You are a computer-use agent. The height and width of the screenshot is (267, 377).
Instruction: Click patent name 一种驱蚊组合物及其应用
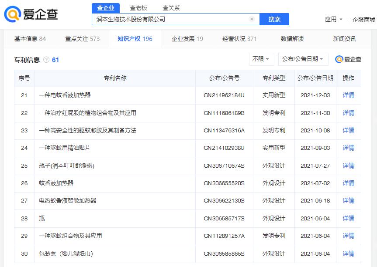tap(70, 236)
